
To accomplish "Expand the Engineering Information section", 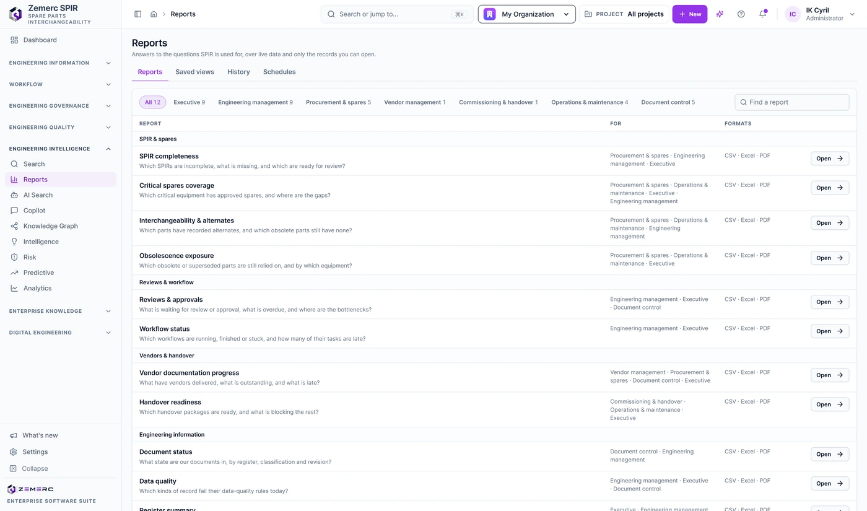I will coord(61,63).
